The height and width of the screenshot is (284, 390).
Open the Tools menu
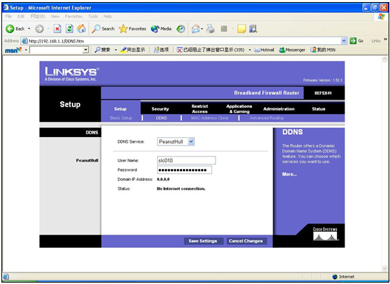coord(93,17)
